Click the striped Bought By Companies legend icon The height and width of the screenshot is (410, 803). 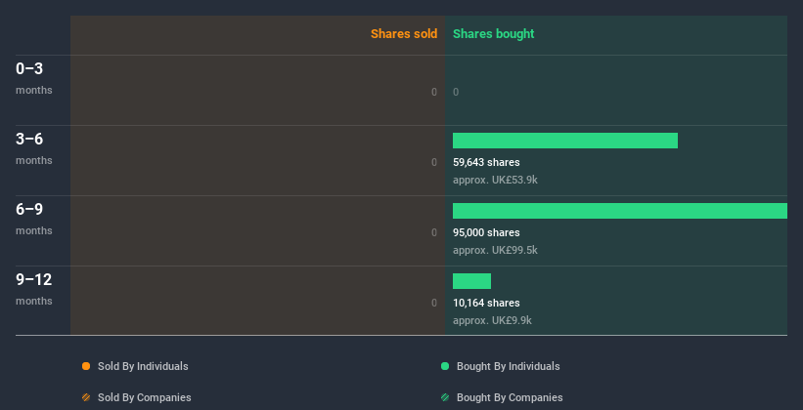445,397
